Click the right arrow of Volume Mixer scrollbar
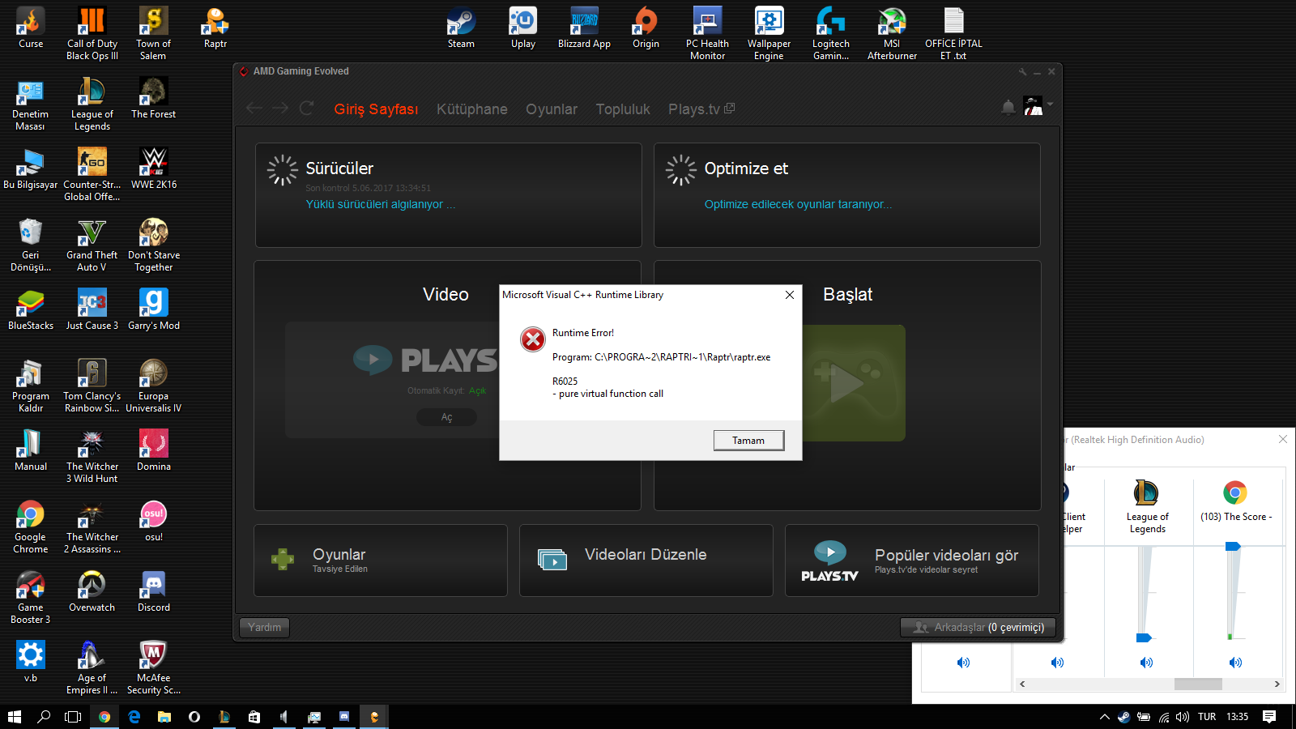 (1277, 684)
